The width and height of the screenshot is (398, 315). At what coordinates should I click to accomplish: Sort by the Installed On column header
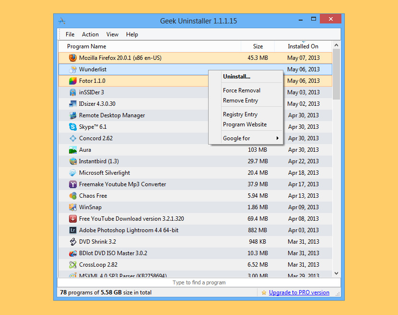click(x=303, y=46)
